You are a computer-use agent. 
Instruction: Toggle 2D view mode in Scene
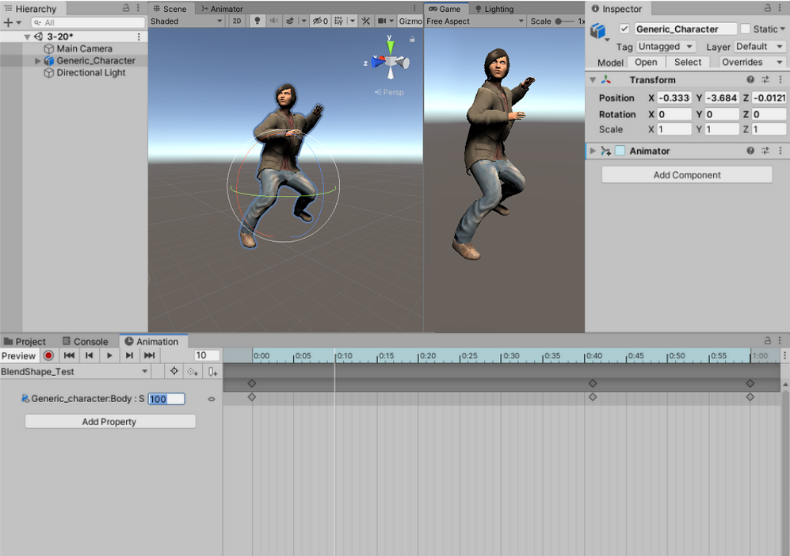pos(236,21)
